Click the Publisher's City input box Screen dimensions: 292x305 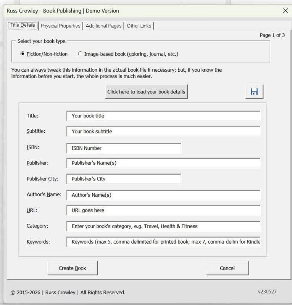click(123, 179)
